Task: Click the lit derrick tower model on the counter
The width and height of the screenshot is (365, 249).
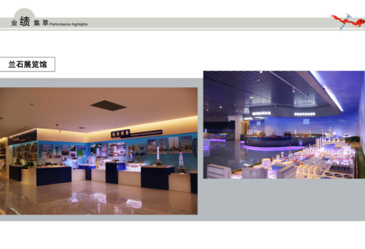Action: (x=158, y=155)
